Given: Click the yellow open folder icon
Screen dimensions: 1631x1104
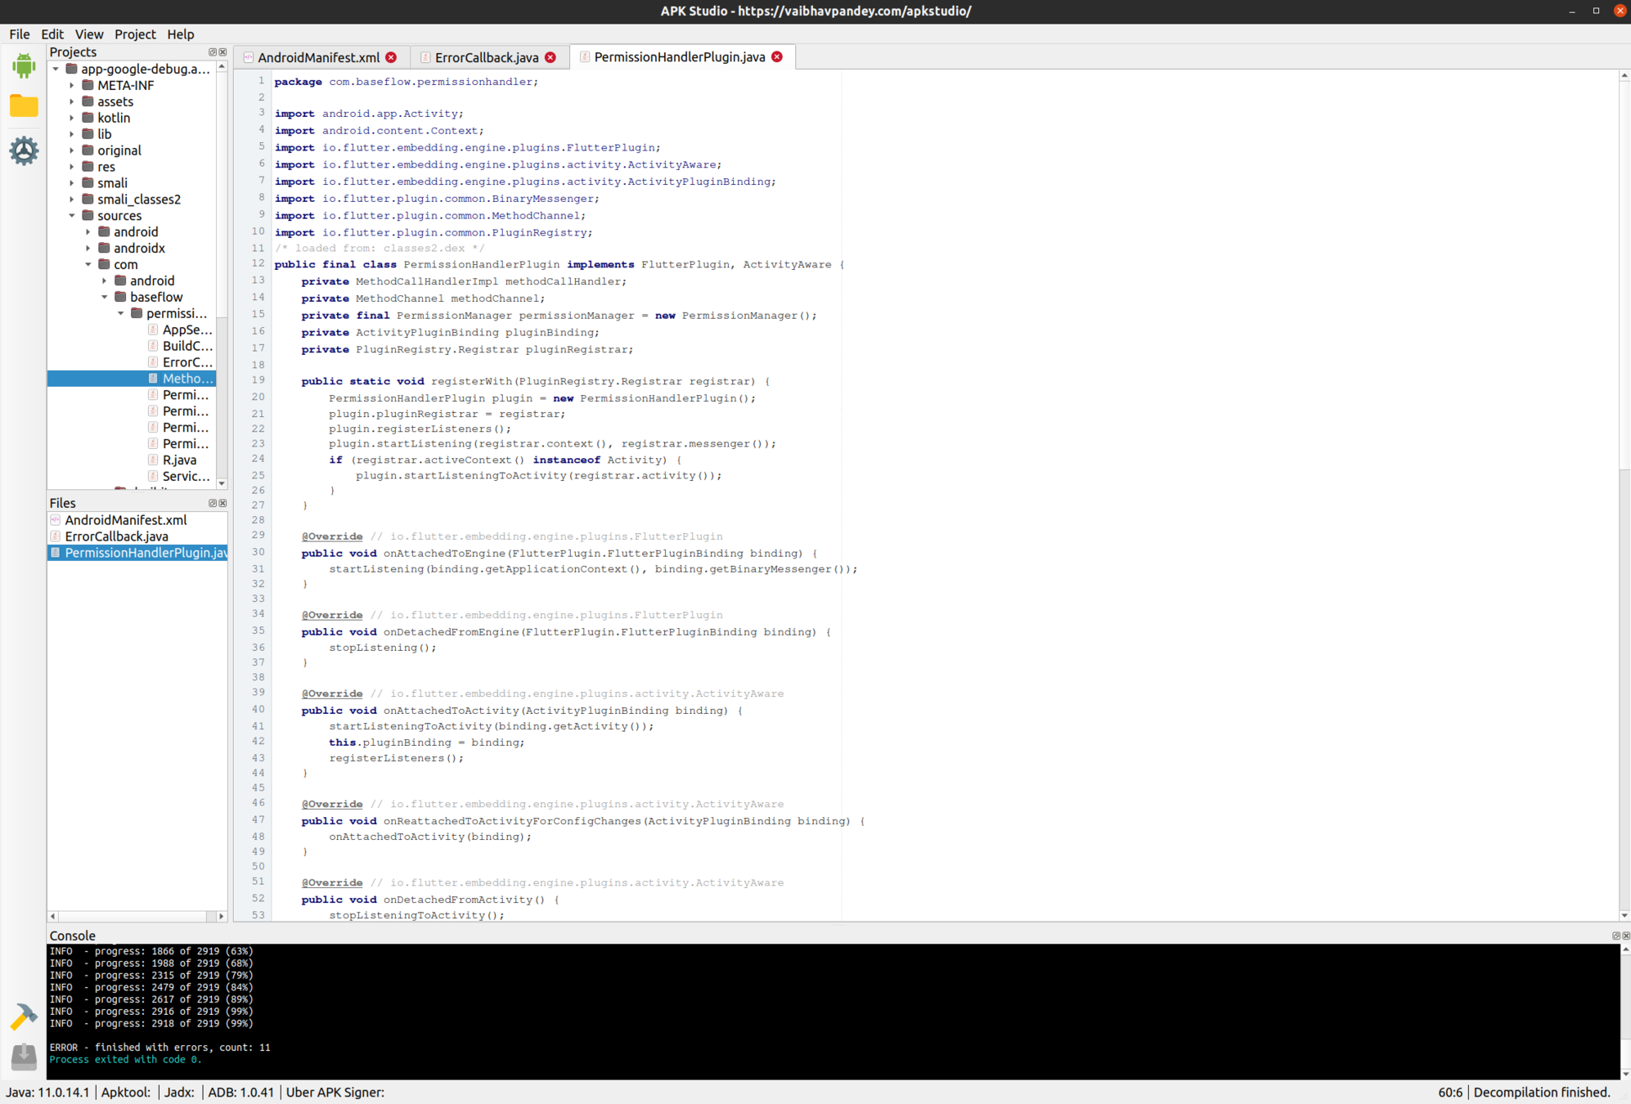Looking at the screenshot, I should click(24, 105).
